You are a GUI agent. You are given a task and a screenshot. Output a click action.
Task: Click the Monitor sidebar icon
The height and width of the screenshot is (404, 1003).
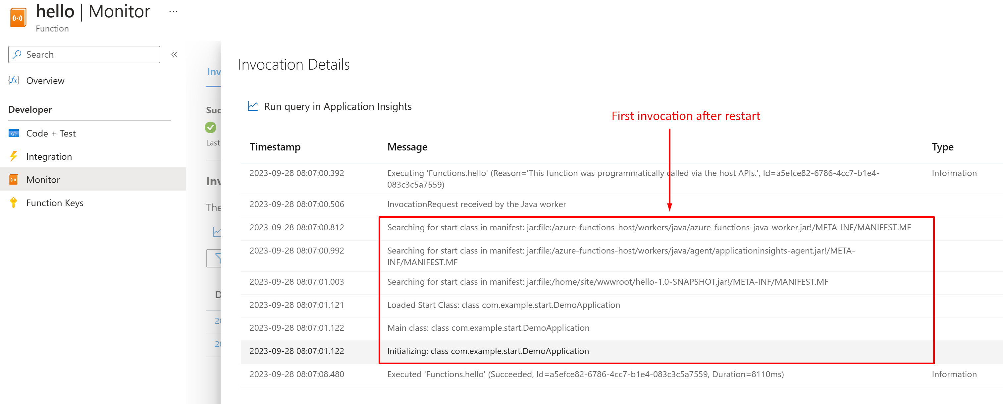click(14, 179)
